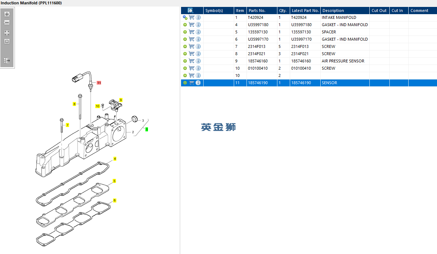437x254 pixels.
Task: Select callout 10 on the diagram
Action: [97, 106]
